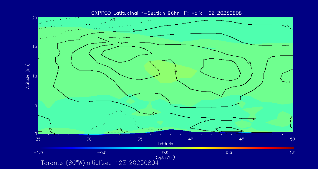The width and height of the screenshot is (318, 169).
Task: Click the altitude axis tick label "15"
Action: [34, 46]
